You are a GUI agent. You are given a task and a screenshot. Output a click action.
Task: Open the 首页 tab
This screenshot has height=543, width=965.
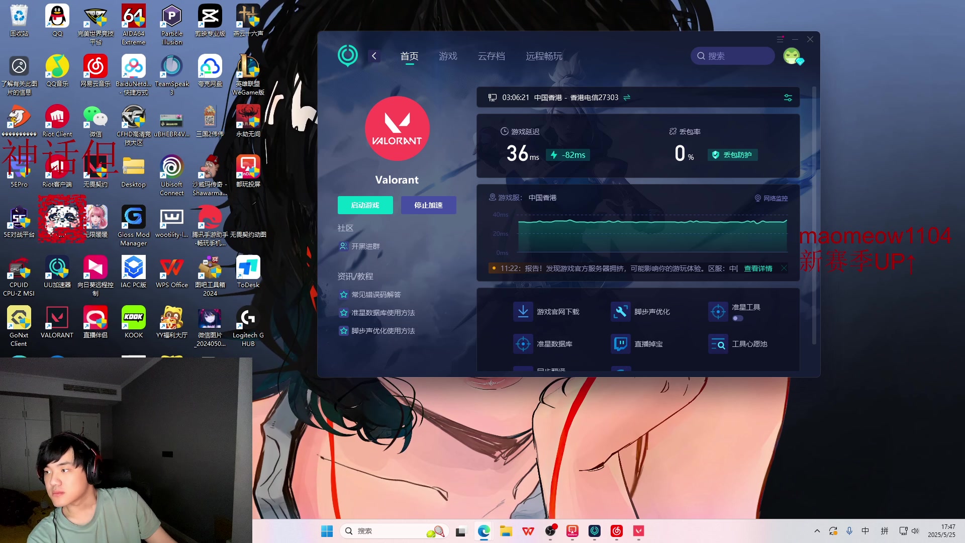409,56
